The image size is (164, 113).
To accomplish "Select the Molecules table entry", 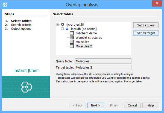I will pos(82,42).
